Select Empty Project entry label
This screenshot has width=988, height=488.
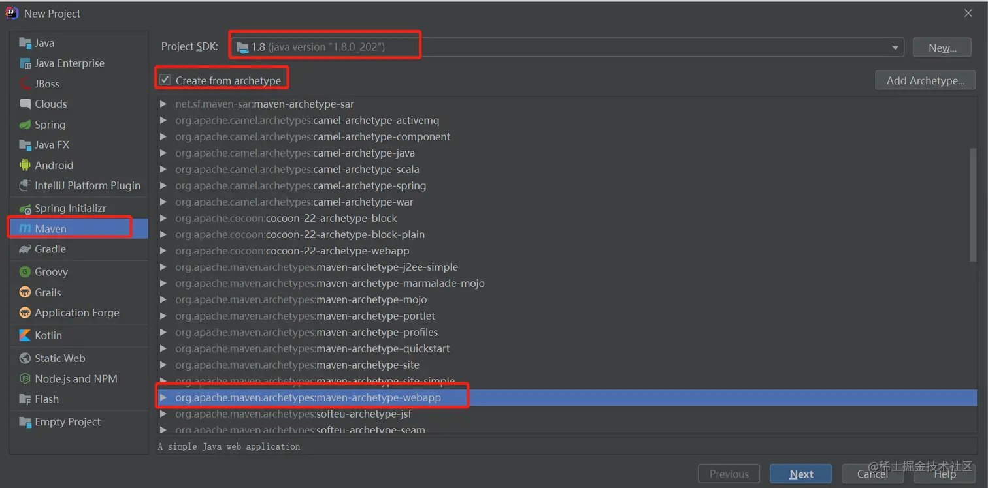pos(68,421)
